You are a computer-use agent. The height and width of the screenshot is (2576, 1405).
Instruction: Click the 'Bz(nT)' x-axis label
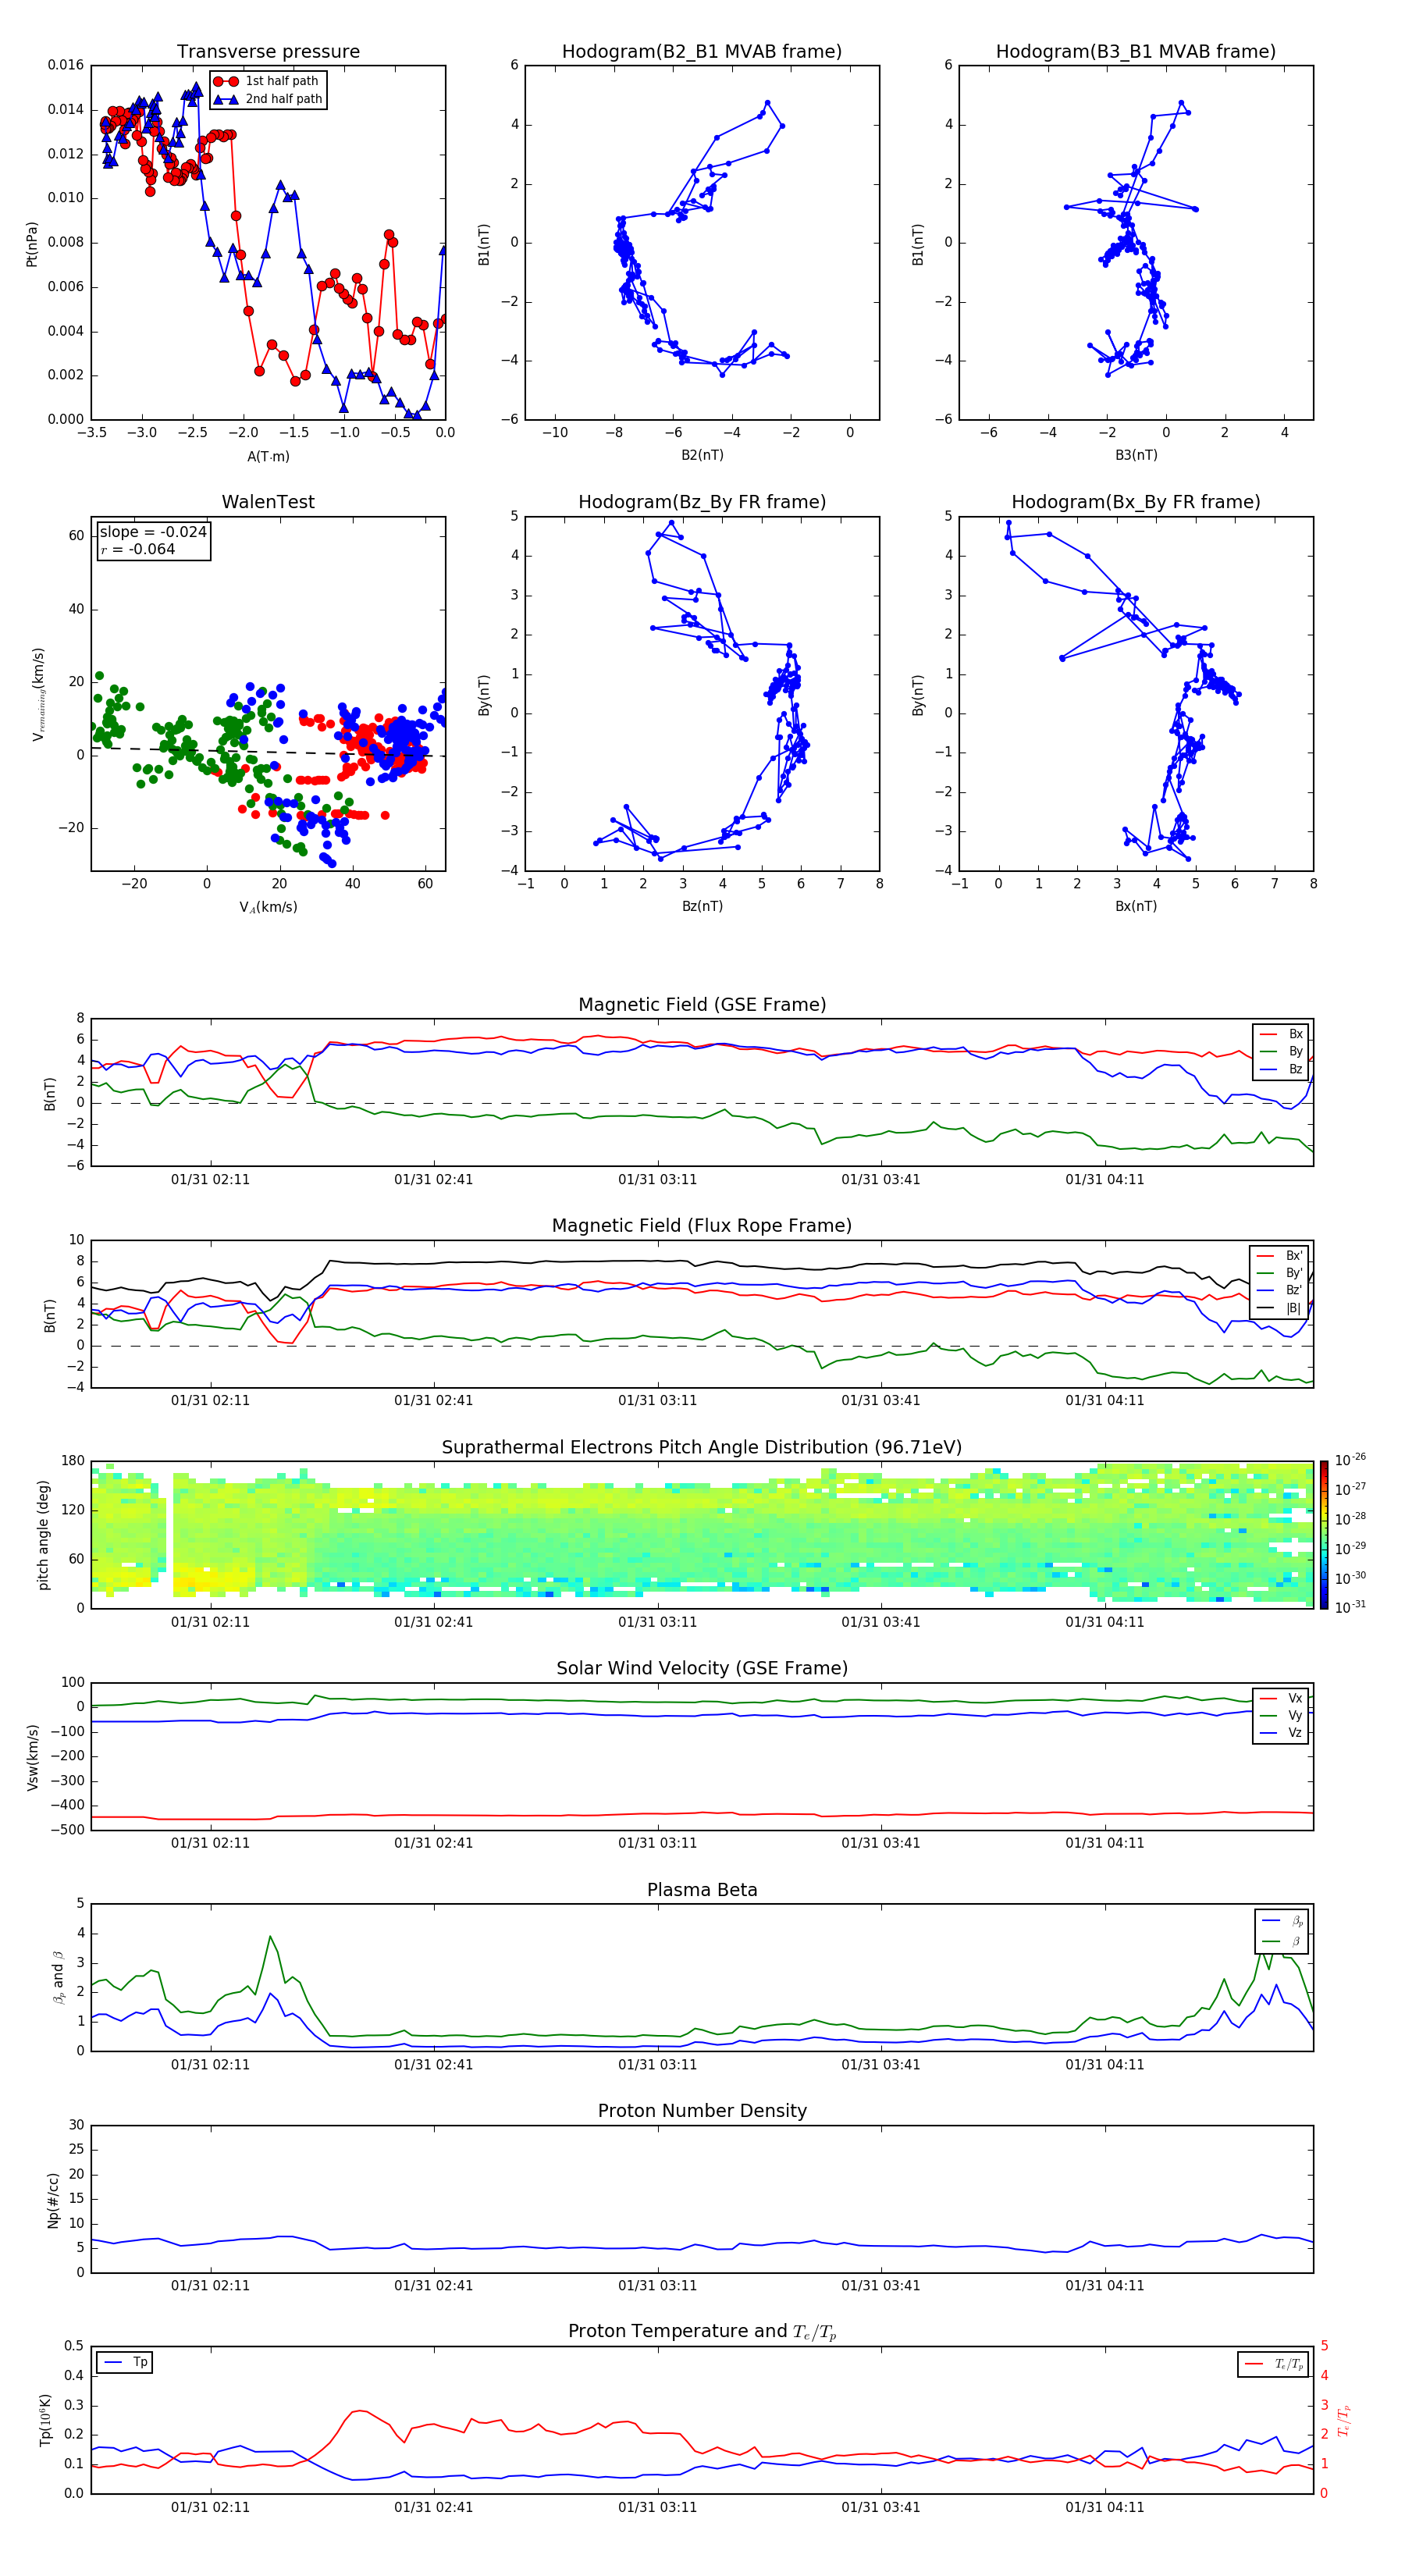pyautogui.click(x=702, y=906)
